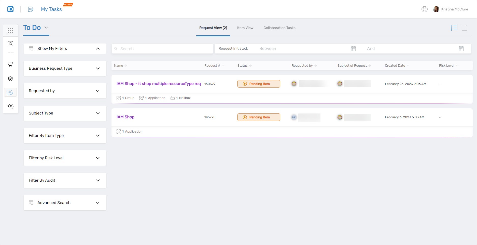The width and height of the screenshot is (477, 245).
Task: Open the Collaboration Tasks tab
Action: 279,28
